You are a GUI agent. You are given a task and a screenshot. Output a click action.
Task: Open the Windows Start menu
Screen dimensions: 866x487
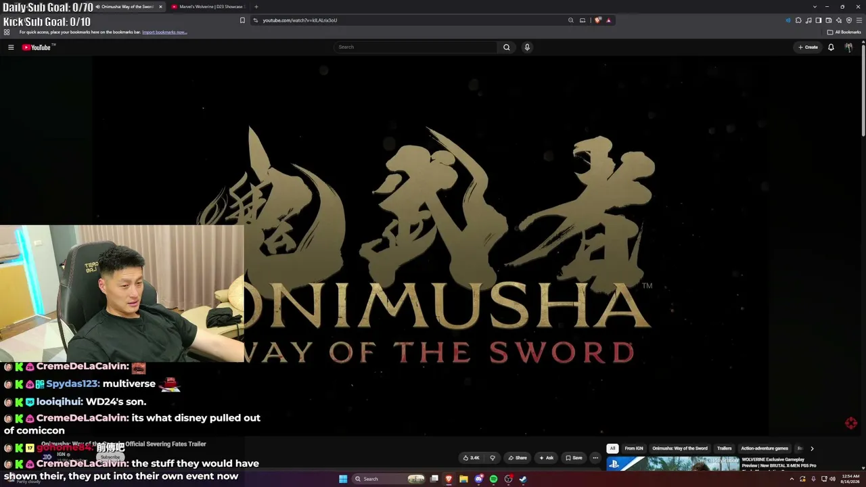point(343,479)
